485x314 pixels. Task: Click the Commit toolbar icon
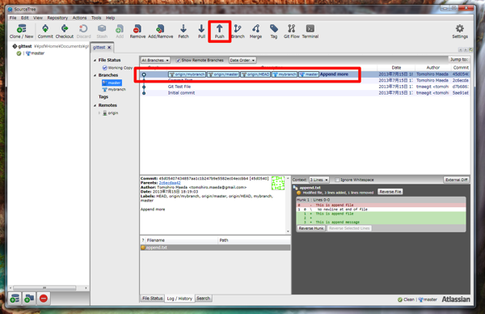click(45, 32)
